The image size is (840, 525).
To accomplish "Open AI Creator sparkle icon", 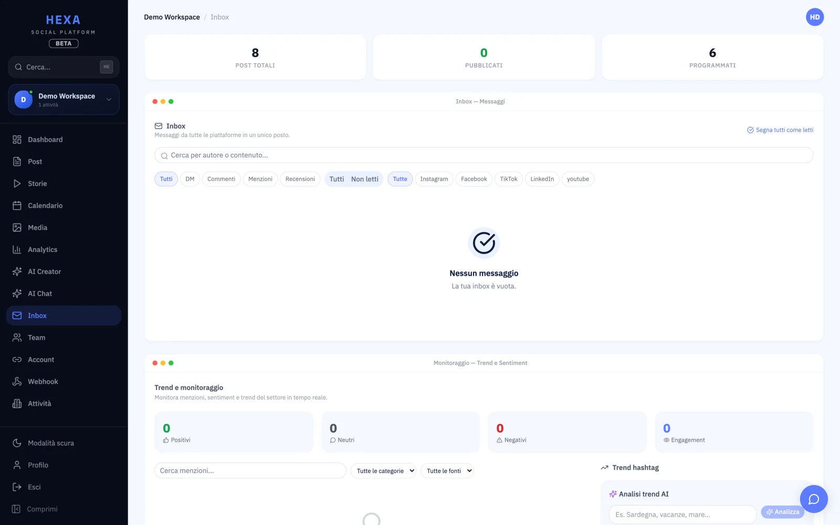I will [17, 272].
